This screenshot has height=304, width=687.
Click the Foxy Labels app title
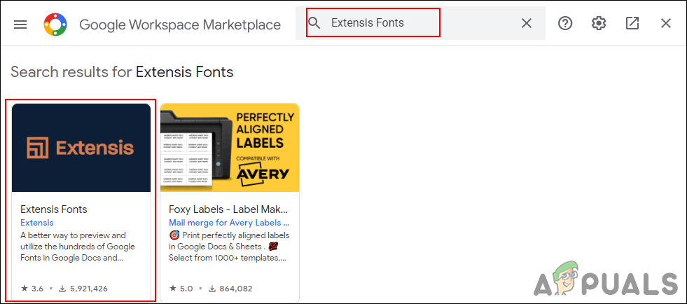228,209
